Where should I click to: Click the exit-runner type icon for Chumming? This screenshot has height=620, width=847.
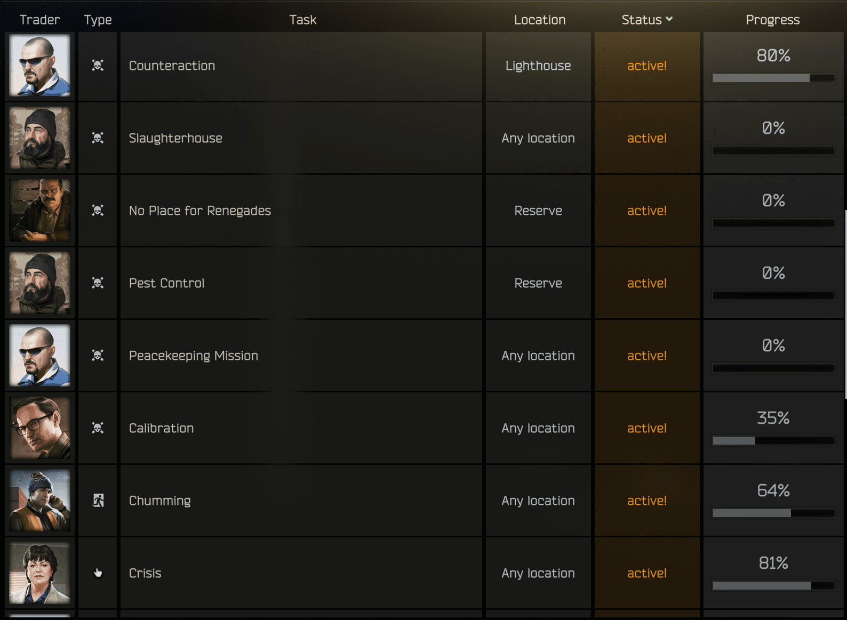(98, 501)
